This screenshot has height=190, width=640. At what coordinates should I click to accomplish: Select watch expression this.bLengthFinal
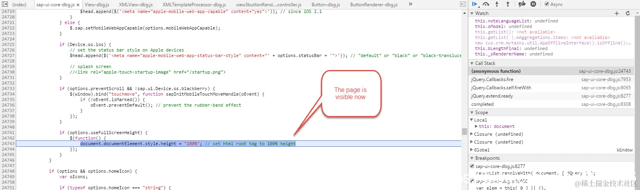coord(511,48)
